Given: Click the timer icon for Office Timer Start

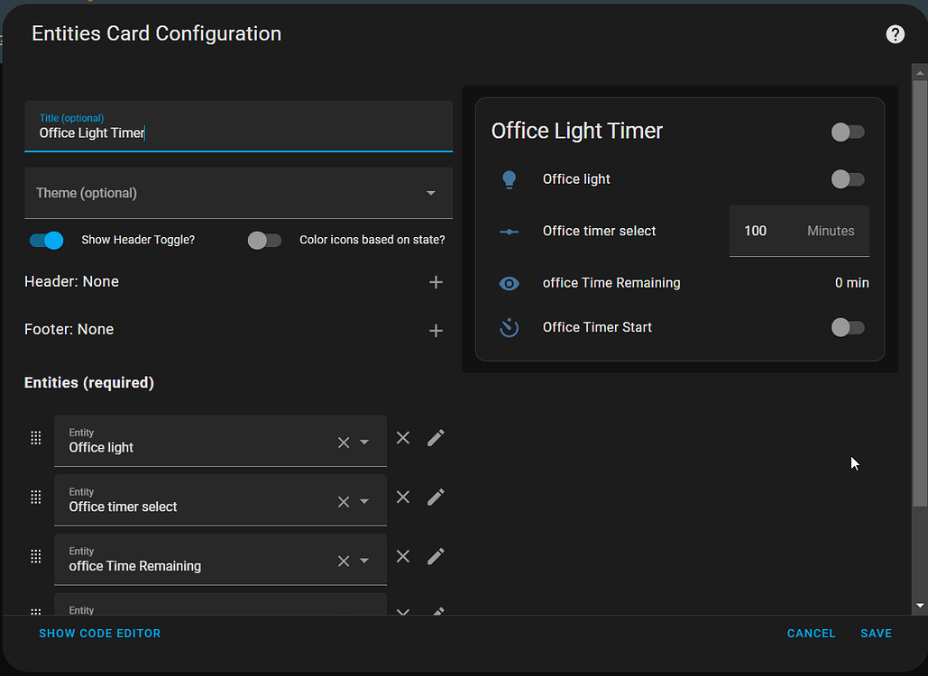Looking at the screenshot, I should (510, 327).
